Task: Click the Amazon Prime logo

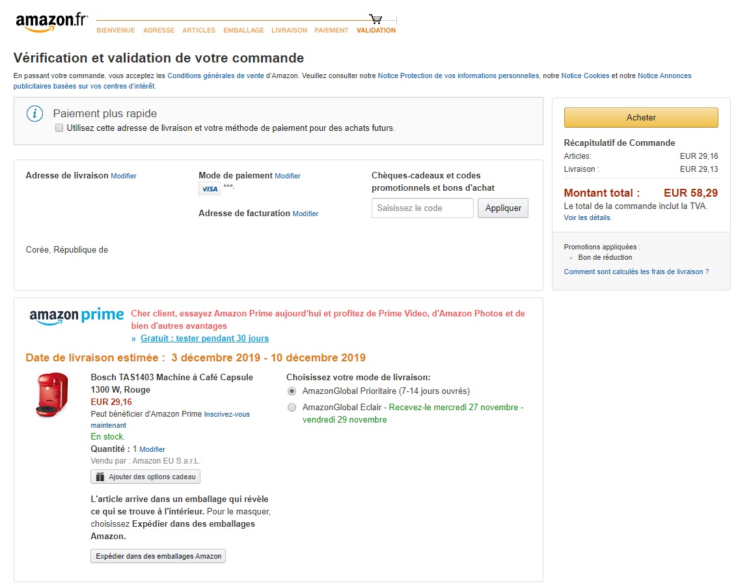Action: [x=76, y=316]
